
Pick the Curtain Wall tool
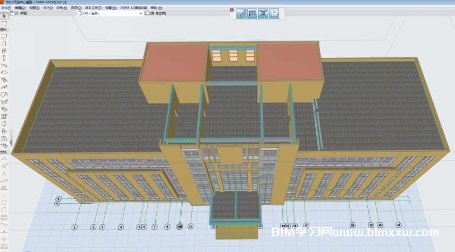click(x=4, y=116)
